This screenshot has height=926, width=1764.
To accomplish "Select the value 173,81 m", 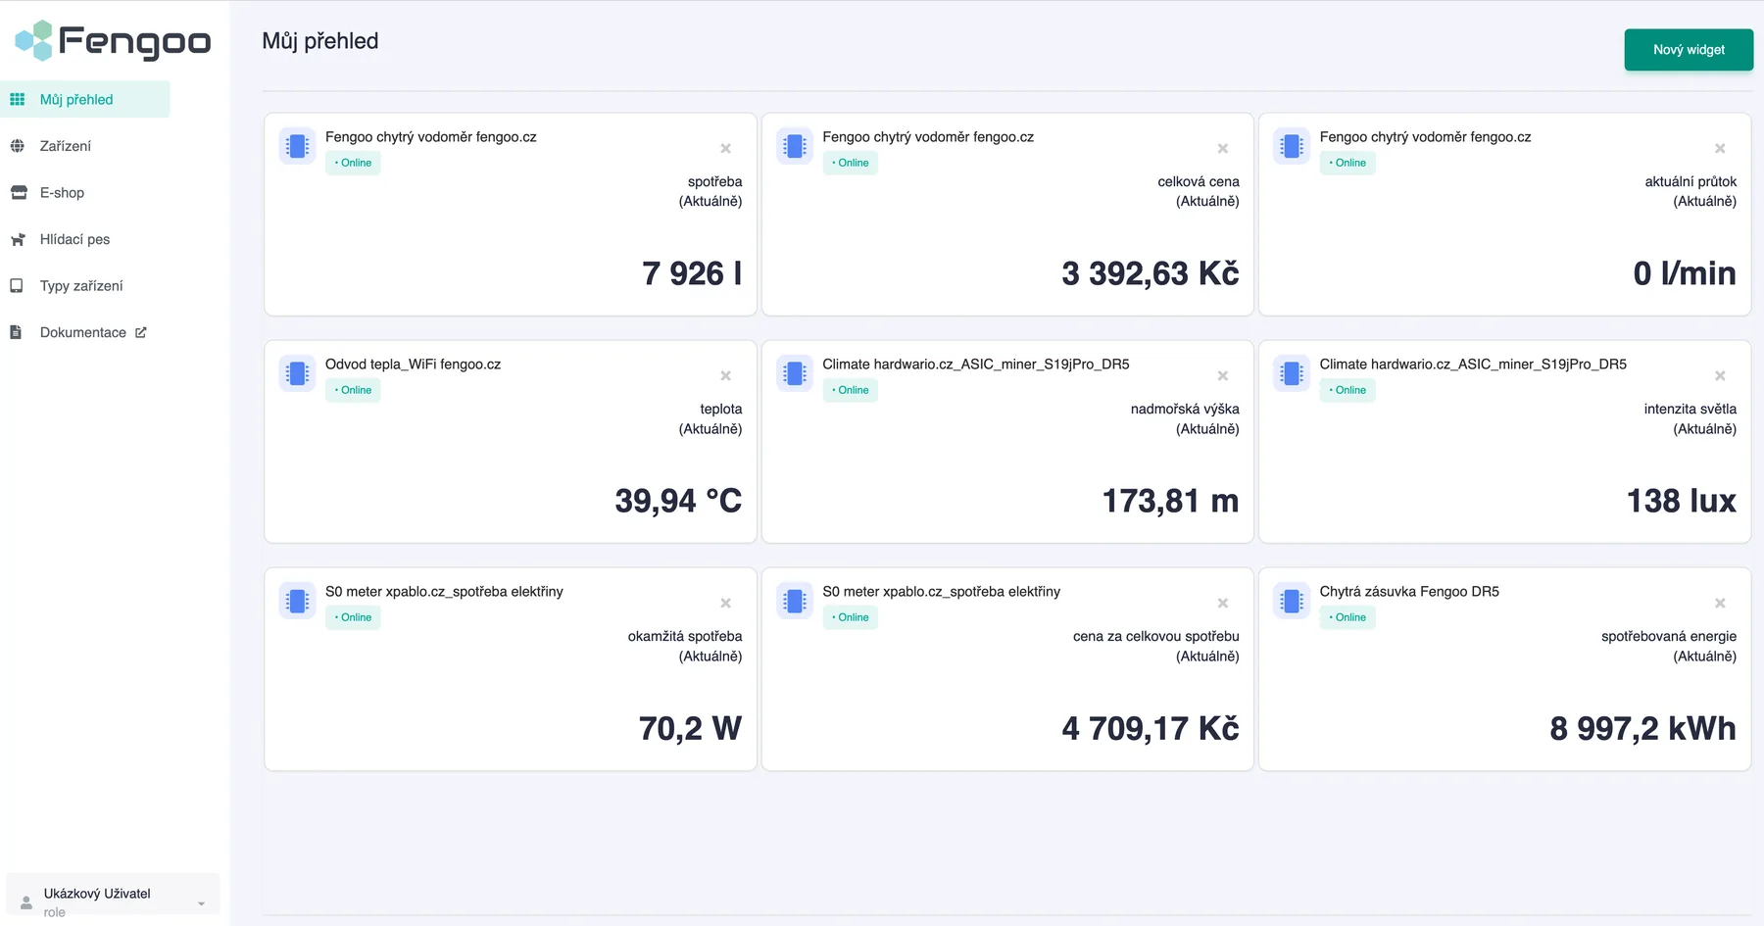I will coord(1170,501).
